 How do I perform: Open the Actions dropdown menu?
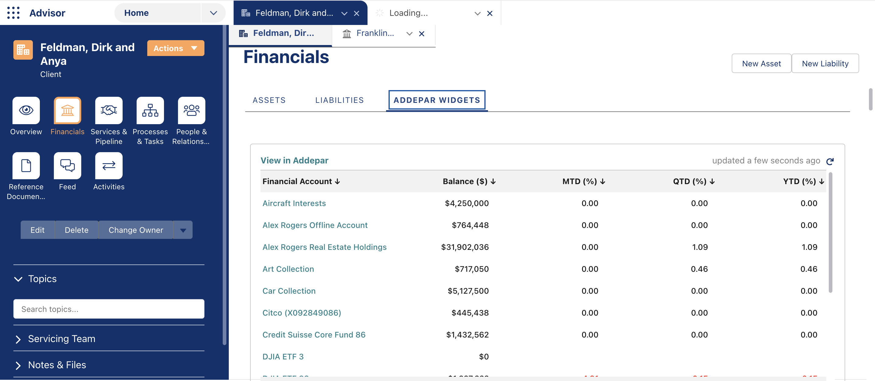[x=176, y=48]
